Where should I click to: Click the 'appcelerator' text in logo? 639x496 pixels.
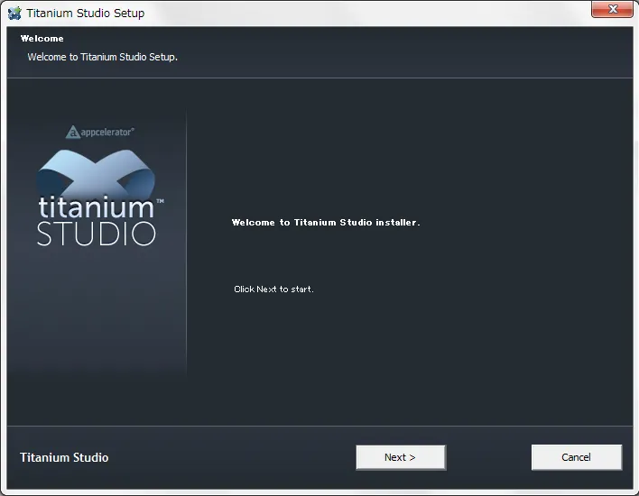[108, 132]
